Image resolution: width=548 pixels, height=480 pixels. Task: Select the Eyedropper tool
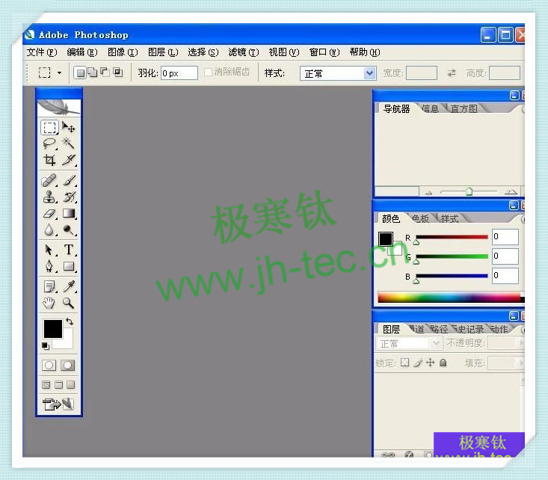pos(69,286)
